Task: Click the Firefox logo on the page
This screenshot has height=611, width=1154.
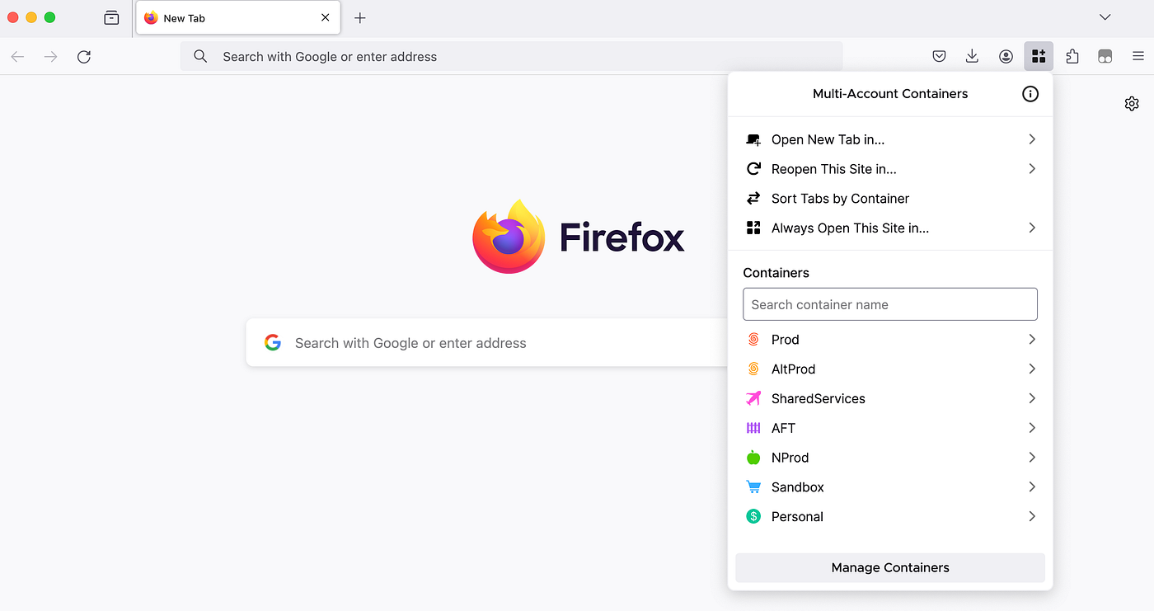Action: point(509,237)
